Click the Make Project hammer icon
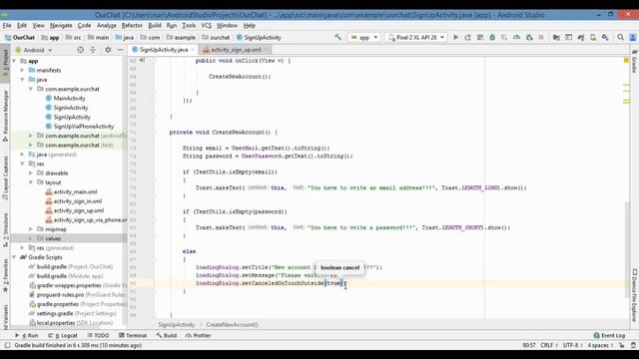This screenshot has height=359, width=639. 337,37
